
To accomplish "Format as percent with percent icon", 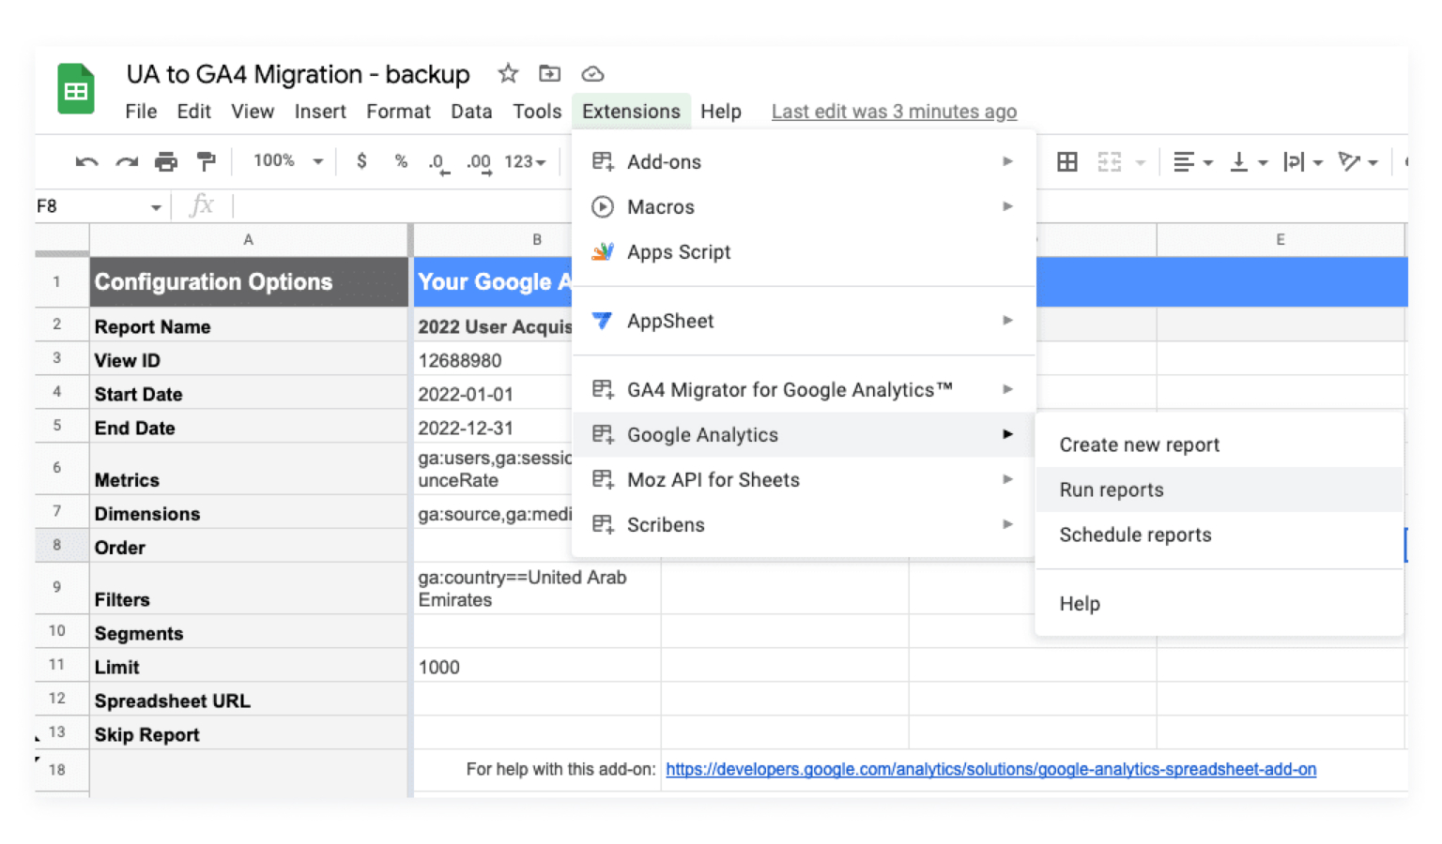I will 401,161.
